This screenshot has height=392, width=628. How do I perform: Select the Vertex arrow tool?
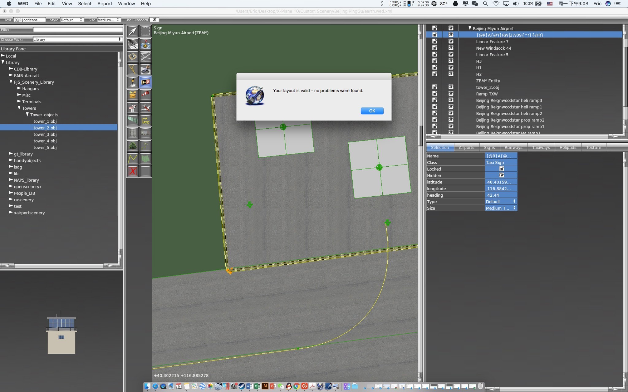[133, 31]
